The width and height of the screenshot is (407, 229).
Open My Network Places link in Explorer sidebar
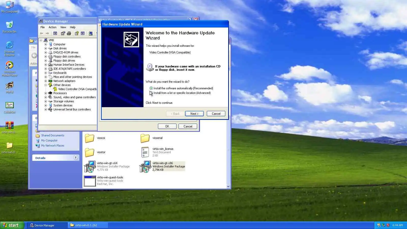[53, 146]
